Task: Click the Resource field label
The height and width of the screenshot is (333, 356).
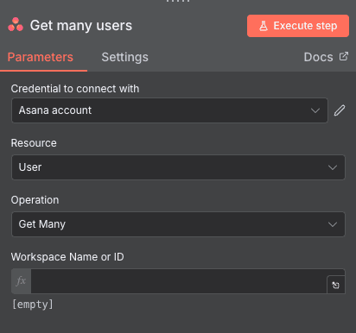Action: (34, 143)
